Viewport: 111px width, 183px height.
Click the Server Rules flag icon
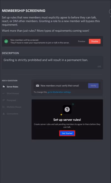(4, 87)
